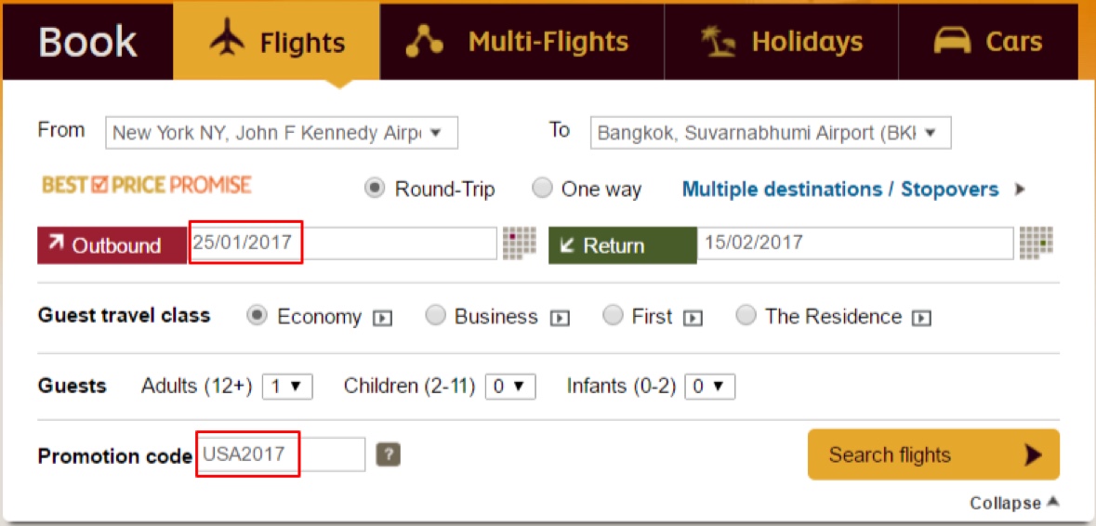Image resolution: width=1096 pixels, height=526 pixels.
Task: Open the Outbound date calendar icon
Action: (x=520, y=243)
